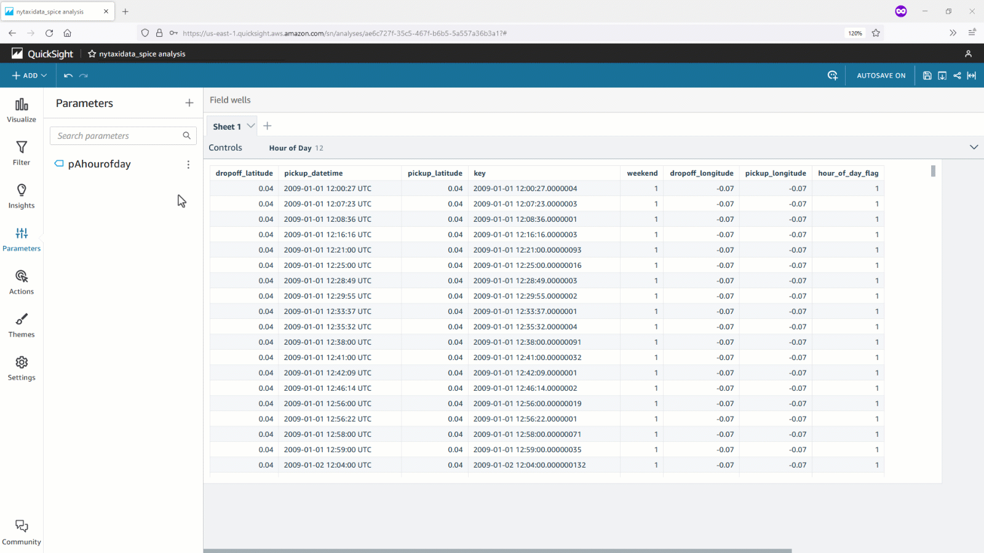This screenshot has height=553, width=984.
Task: Open pAhourofday parameter options menu
Action: (x=188, y=164)
